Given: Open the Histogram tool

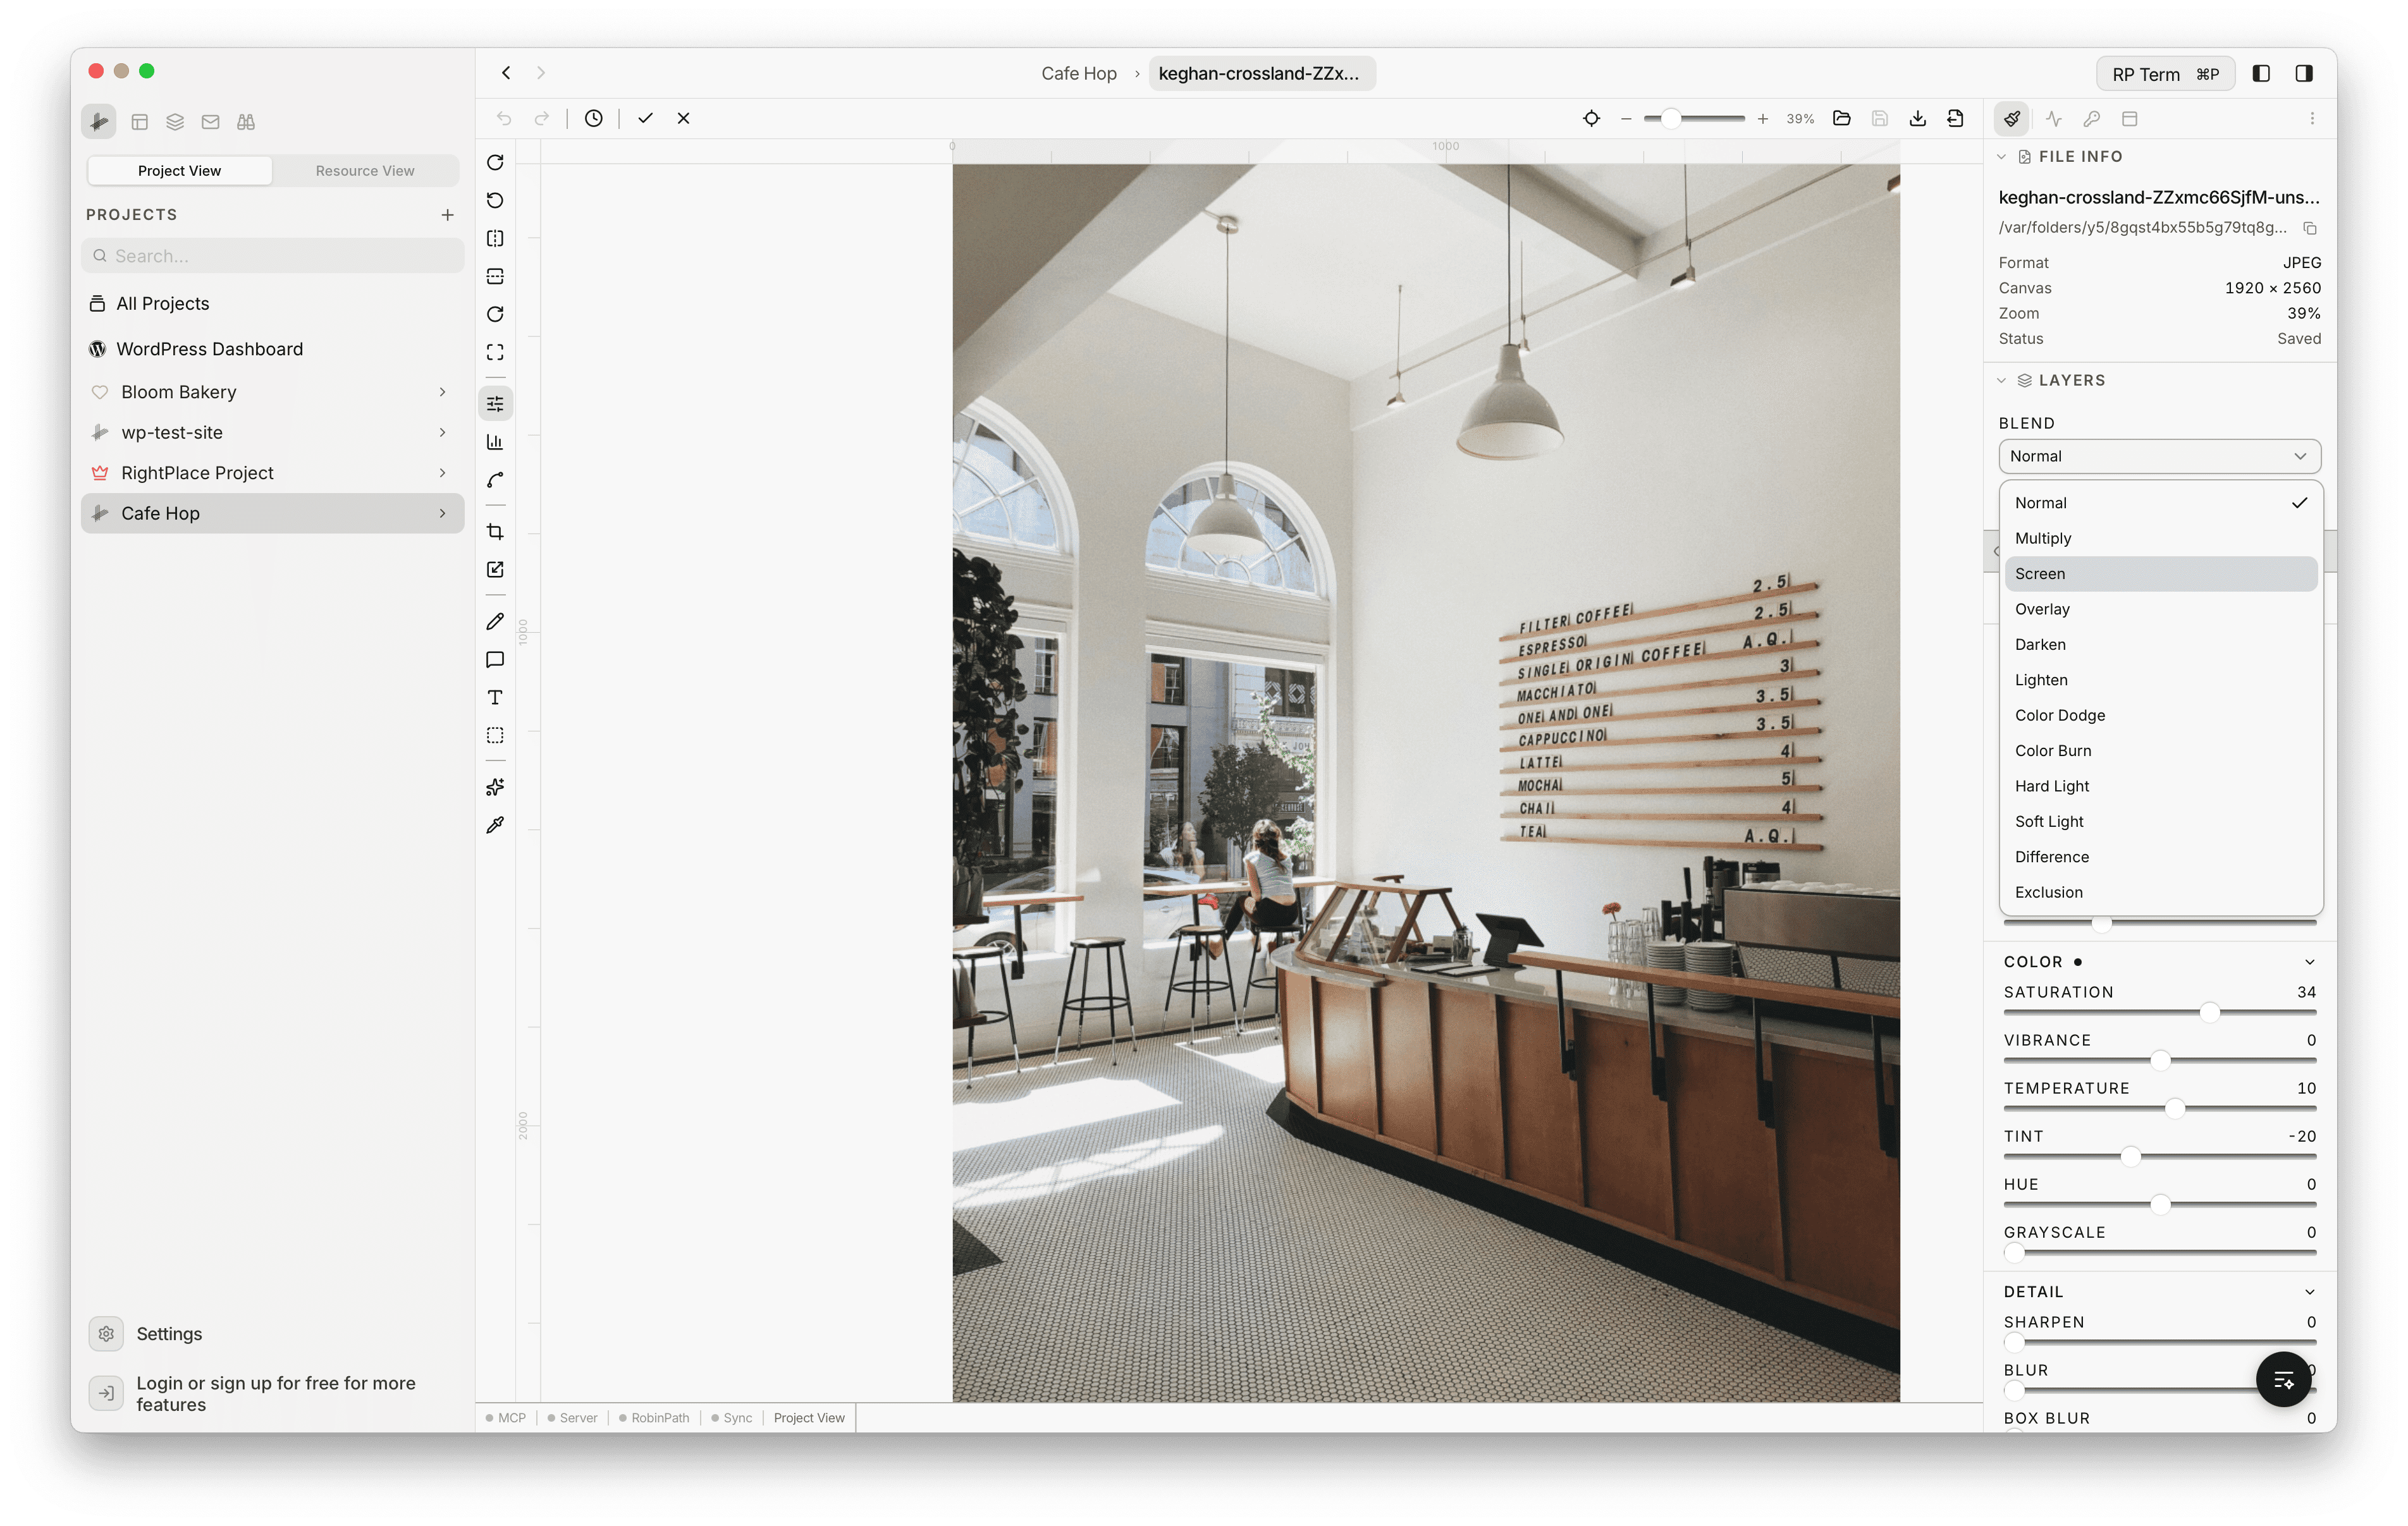Looking at the screenshot, I should tap(495, 441).
